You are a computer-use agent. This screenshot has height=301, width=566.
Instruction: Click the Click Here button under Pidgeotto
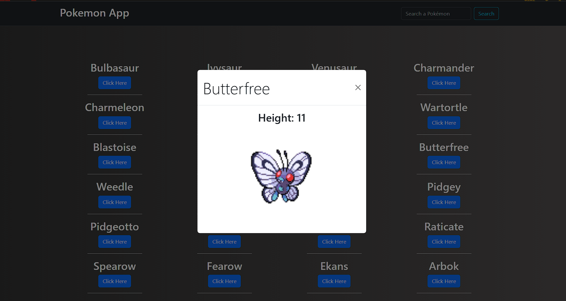114,242
